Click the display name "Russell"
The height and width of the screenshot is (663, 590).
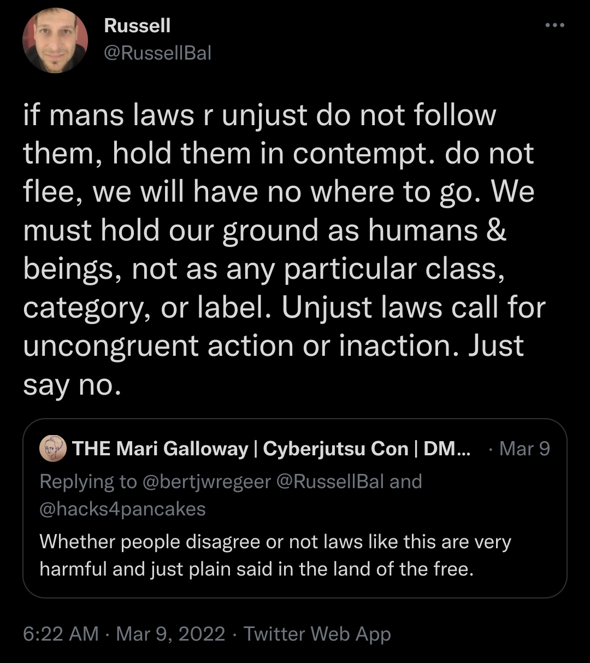click(x=137, y=25)
